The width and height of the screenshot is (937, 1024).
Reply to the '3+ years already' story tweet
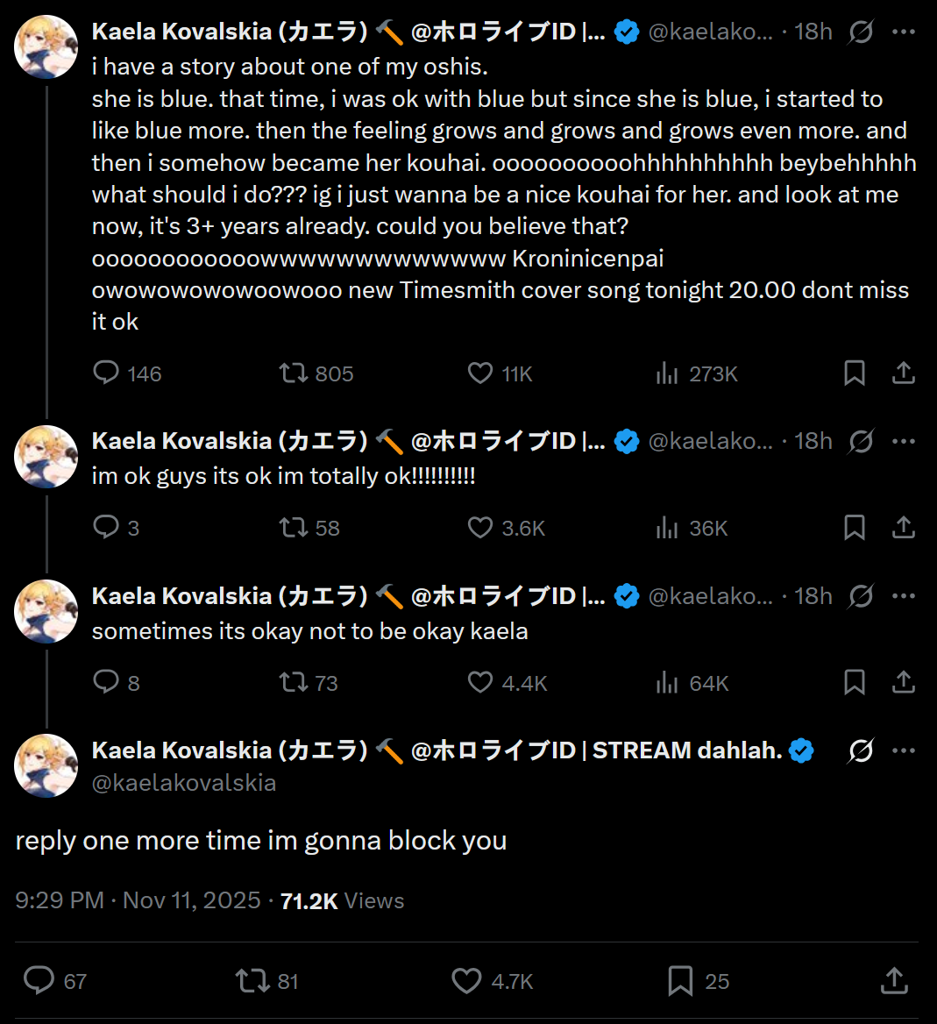106,373
